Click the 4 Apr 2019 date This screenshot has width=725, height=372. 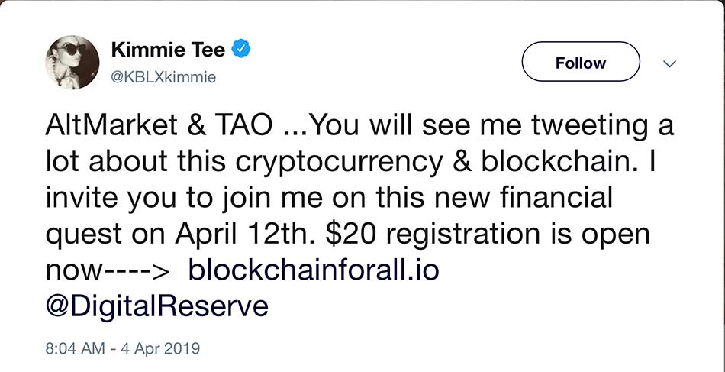160,348
